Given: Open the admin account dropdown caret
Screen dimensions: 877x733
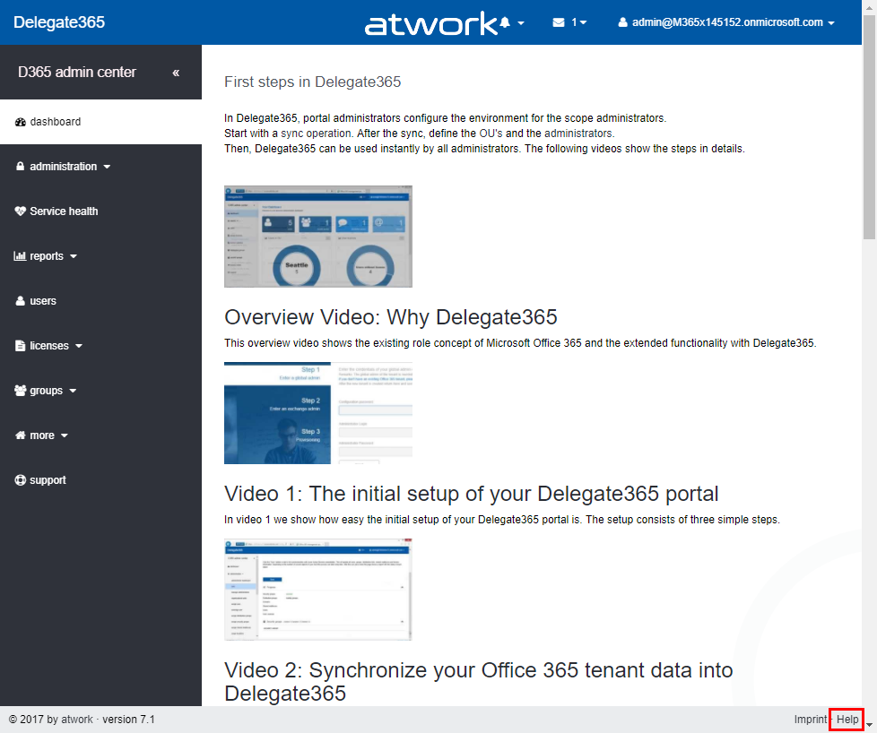Looking at the screenshot, I should 831,23.
